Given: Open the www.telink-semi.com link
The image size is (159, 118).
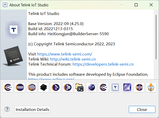Looking at the screenshot, I should tap(65, 54).
